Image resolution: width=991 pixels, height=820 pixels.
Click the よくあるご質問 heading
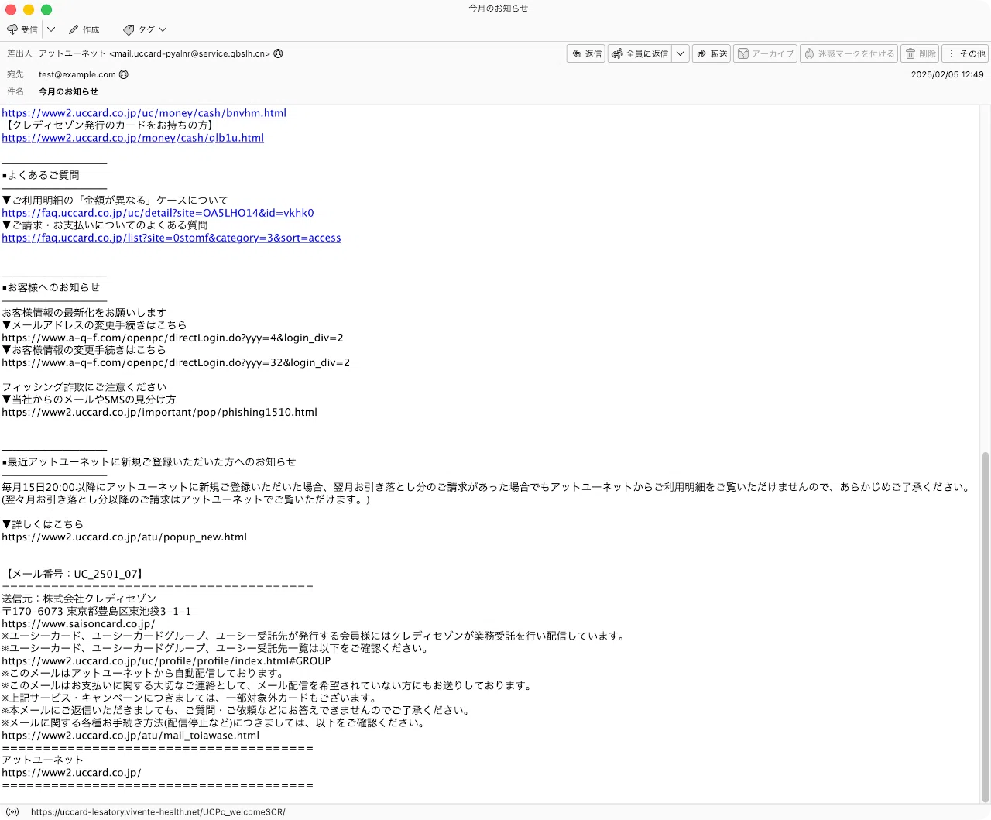pyautogui.click(x=40, y=175)
